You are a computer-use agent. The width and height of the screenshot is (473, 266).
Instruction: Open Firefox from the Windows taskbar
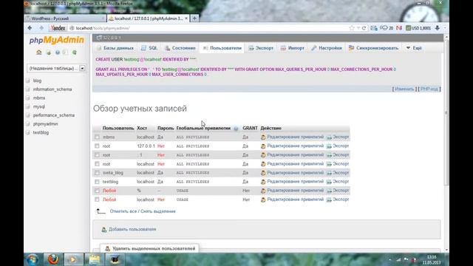pos(53,259)
